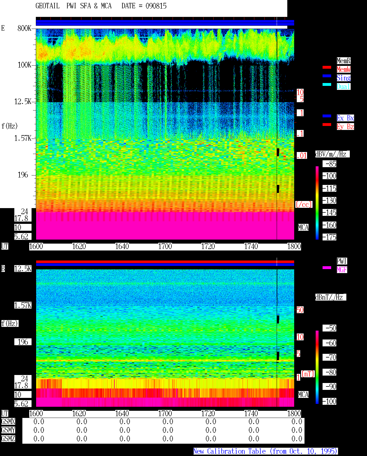Click the 1620 tick under E panel
This screenshot has width=367, height=456.
(79, 246)
